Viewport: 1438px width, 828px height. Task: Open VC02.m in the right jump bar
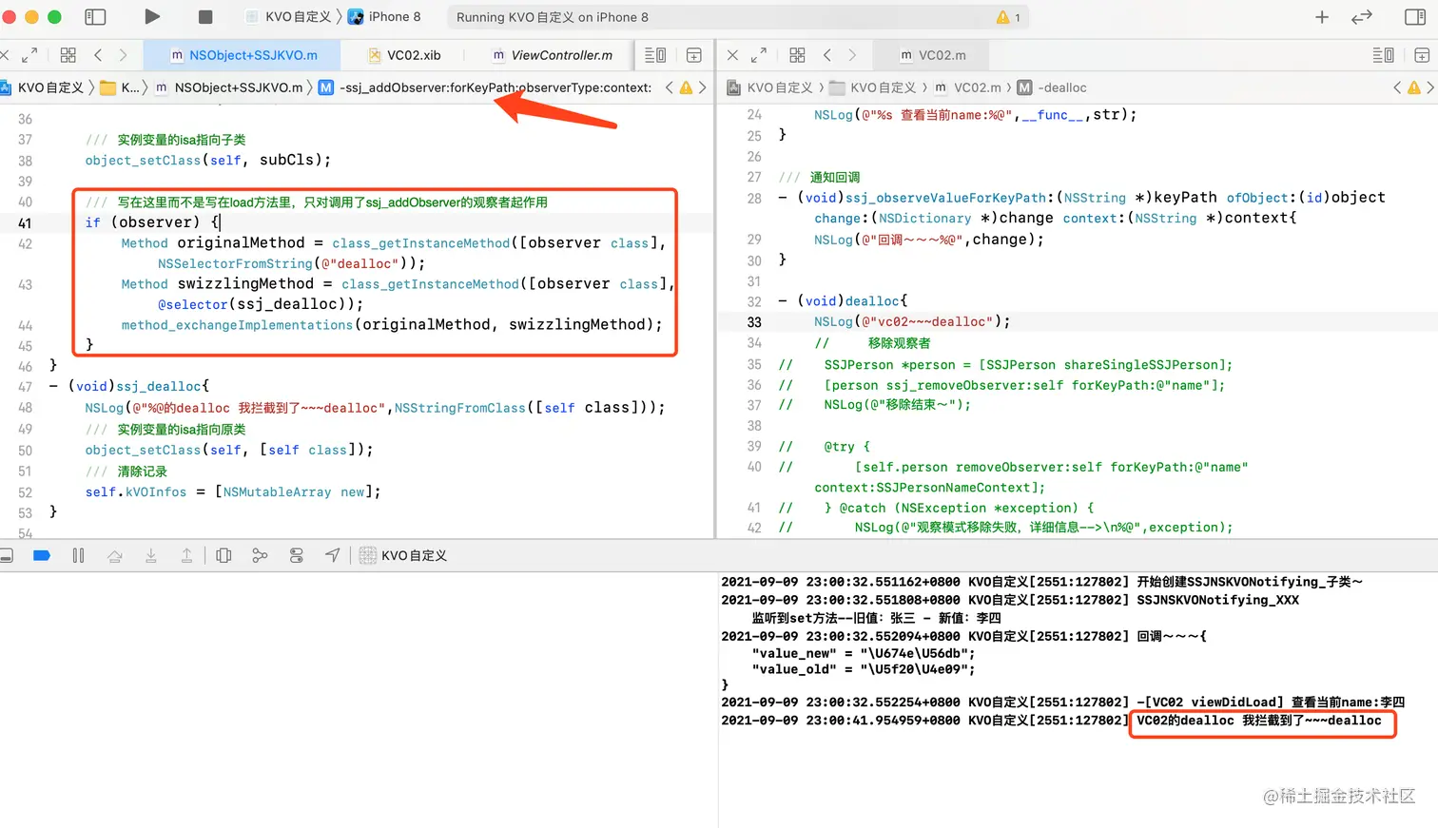pos(967,87)
